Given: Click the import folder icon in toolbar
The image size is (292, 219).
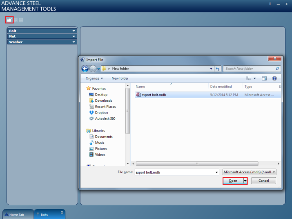Looking at the screenshot, I should click(9, 20).
